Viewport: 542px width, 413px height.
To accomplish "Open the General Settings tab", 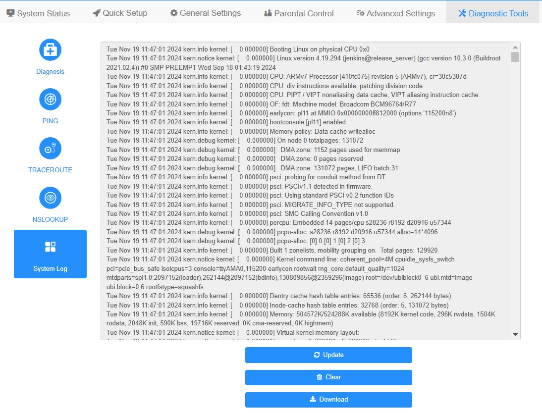I will pos(206,13).
